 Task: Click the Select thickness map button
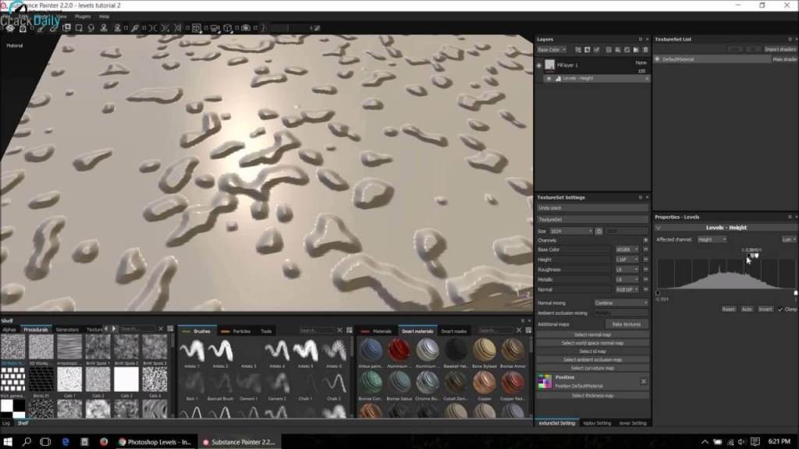coord(592,395)
